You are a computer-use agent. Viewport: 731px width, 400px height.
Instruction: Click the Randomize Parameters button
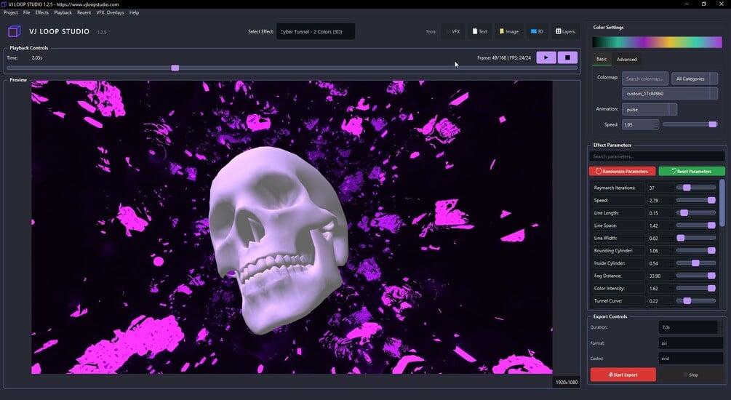coord(622,171)
